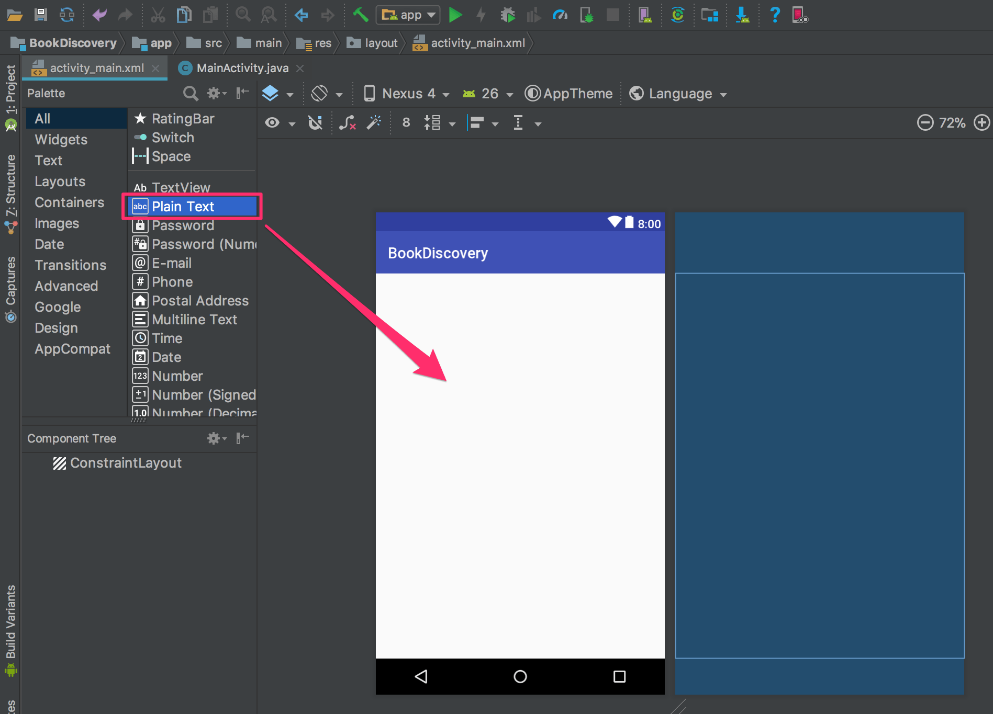Toggle Autoconnect in the design toolbar
Image resolution: width=993 pixels, height=714 pixels.
pyautogui.click(x=315, y=123)
